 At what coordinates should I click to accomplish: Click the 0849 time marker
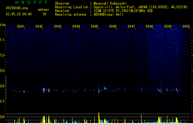click(x=168, y=26)
